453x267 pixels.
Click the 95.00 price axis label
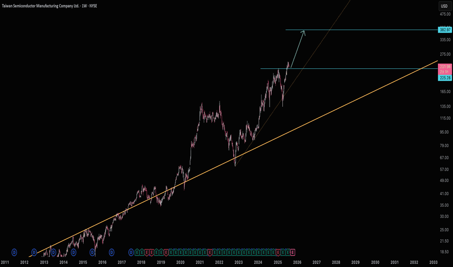tap(444, 132)
